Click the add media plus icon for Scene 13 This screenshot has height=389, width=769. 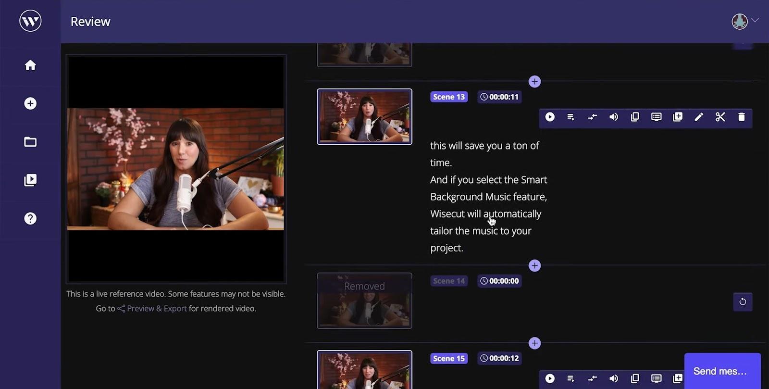pyautogui.click(x=678, y=117)
